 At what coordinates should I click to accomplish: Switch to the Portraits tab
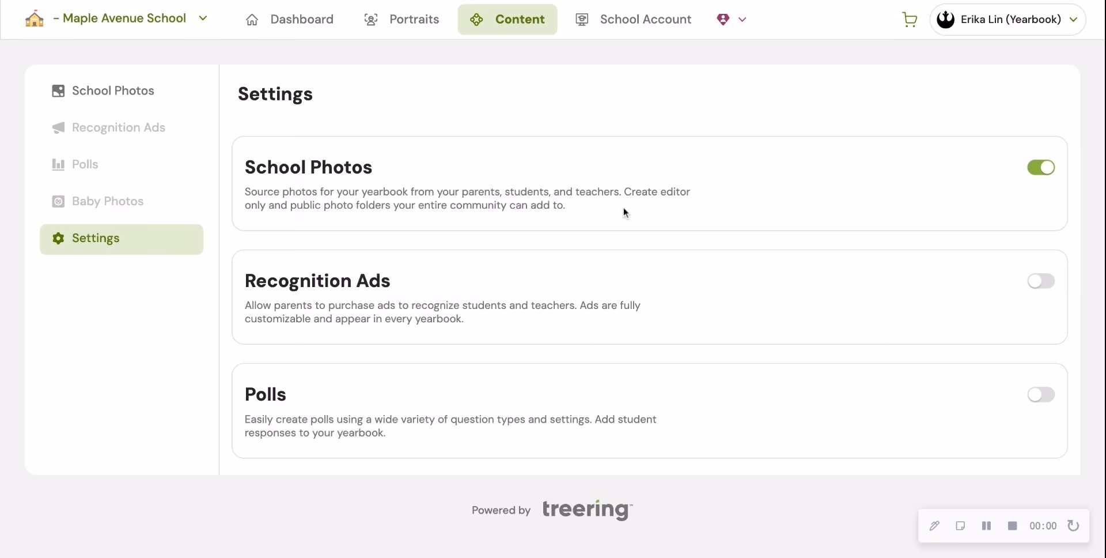pos(402,20)
